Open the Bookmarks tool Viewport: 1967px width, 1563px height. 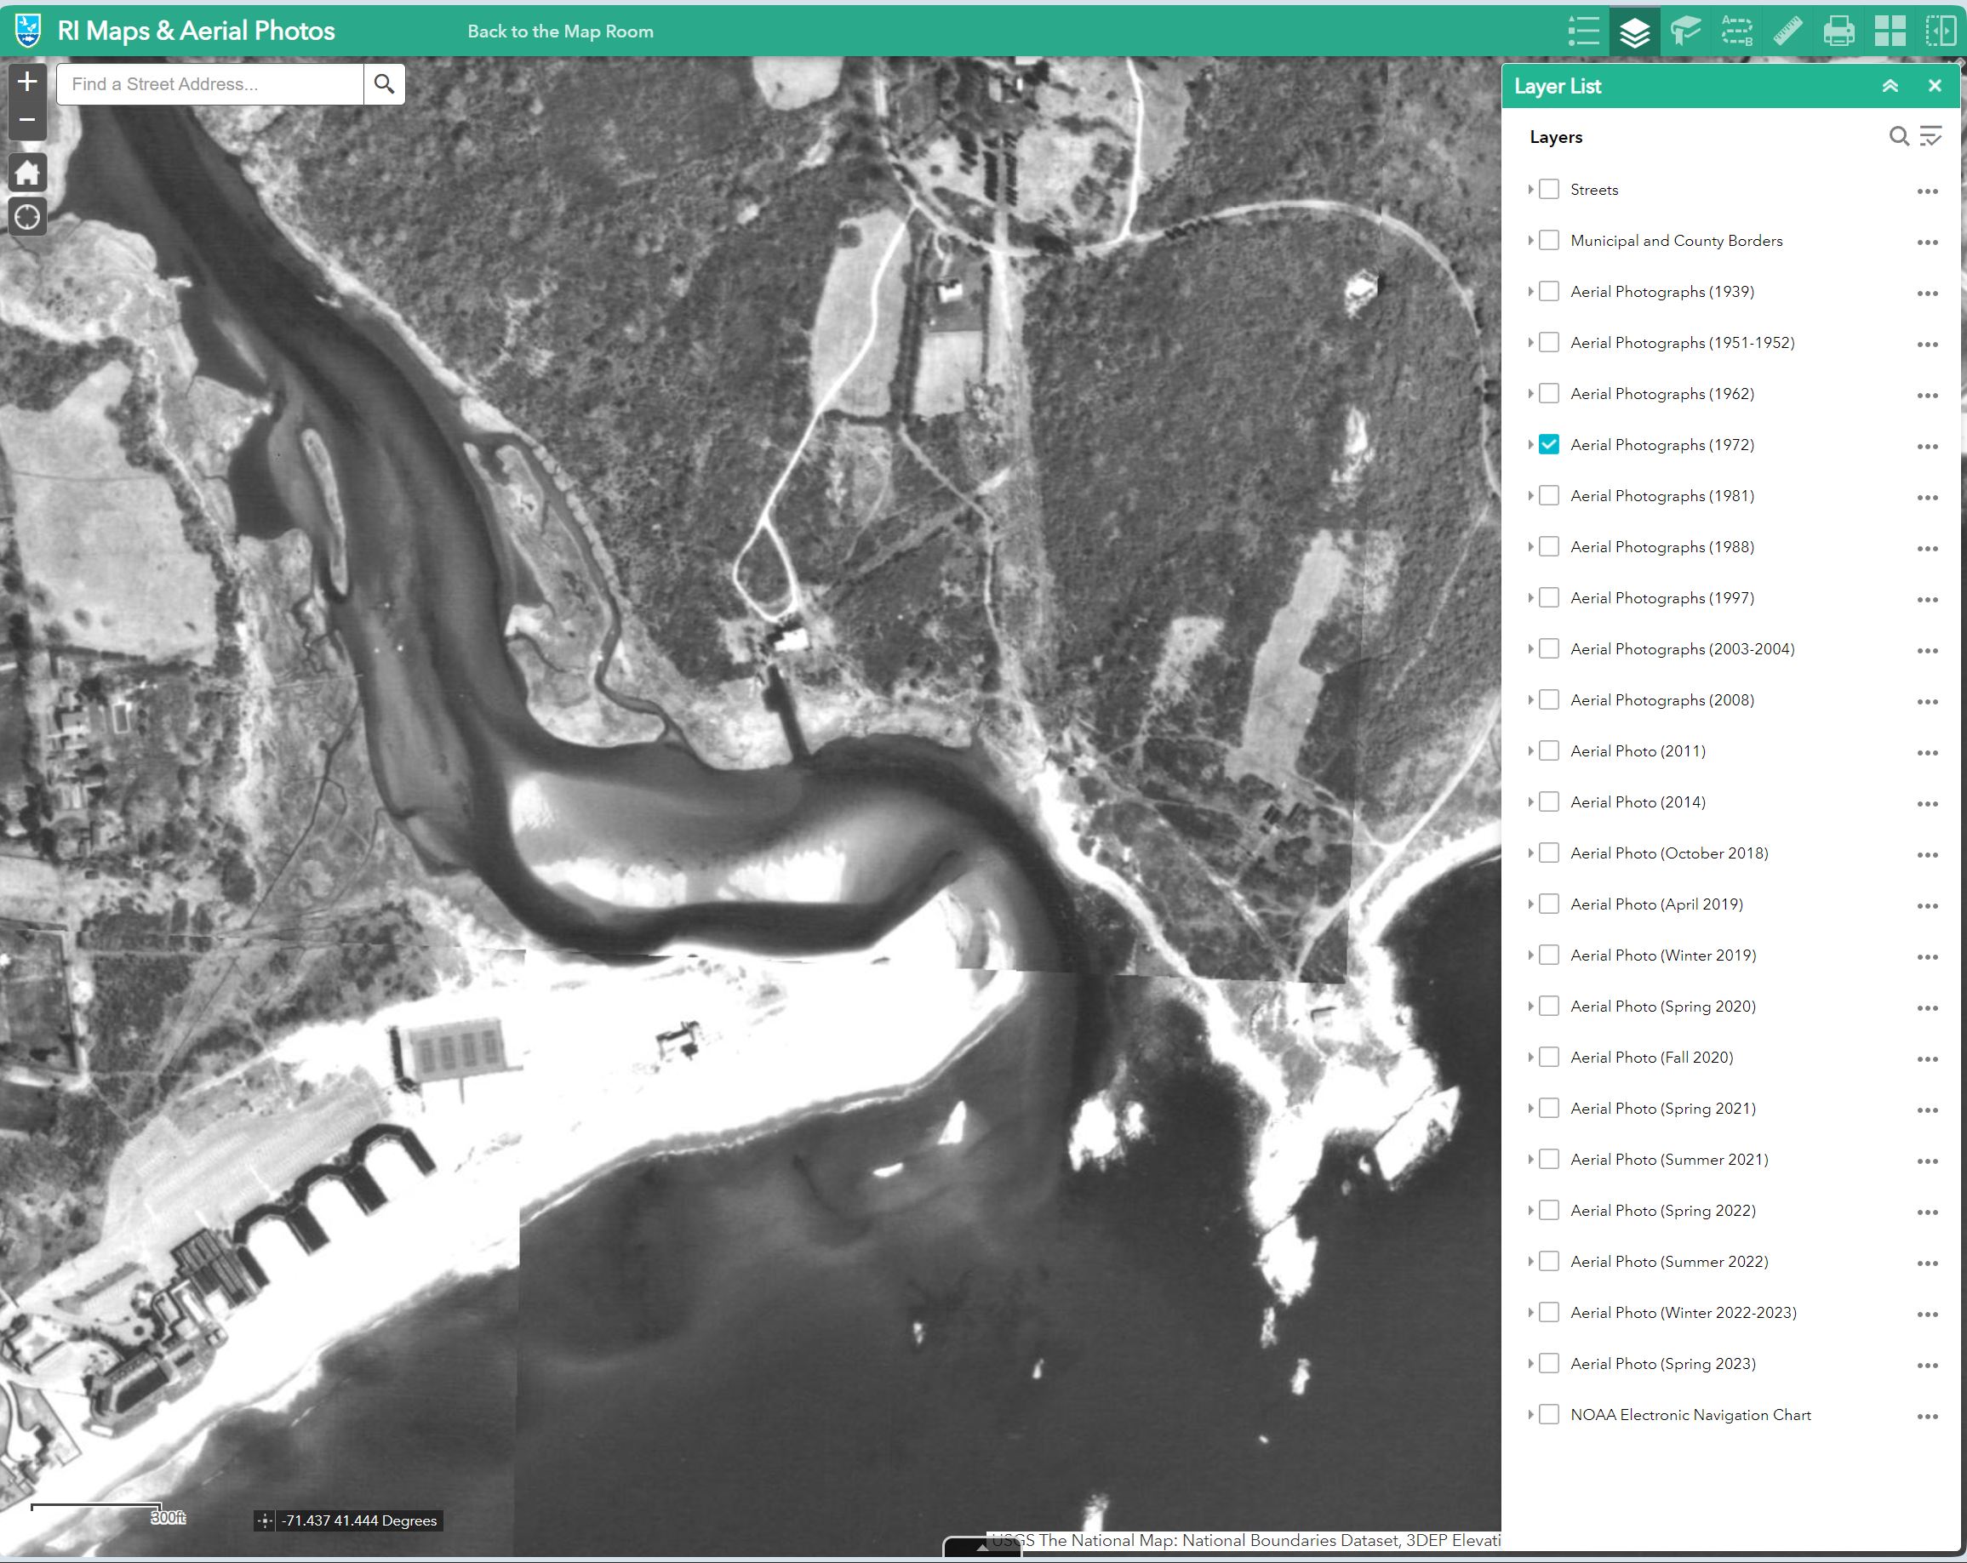(x=1684, y=30)
